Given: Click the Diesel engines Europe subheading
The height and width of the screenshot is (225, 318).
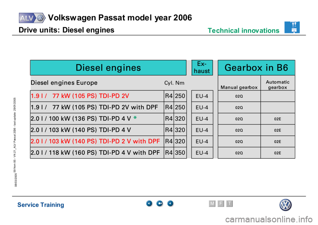Looking at the screenshot, I should (x=64, y=83).
